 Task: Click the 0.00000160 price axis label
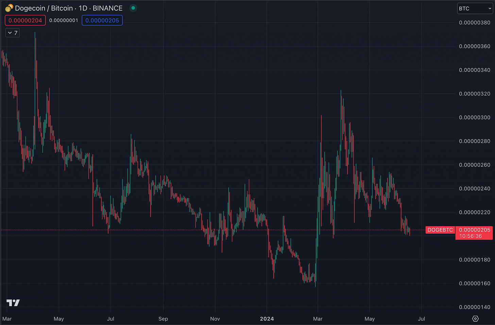tap(475, 284)
